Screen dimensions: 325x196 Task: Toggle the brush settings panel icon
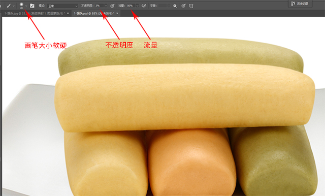click(x=32, y=6)
